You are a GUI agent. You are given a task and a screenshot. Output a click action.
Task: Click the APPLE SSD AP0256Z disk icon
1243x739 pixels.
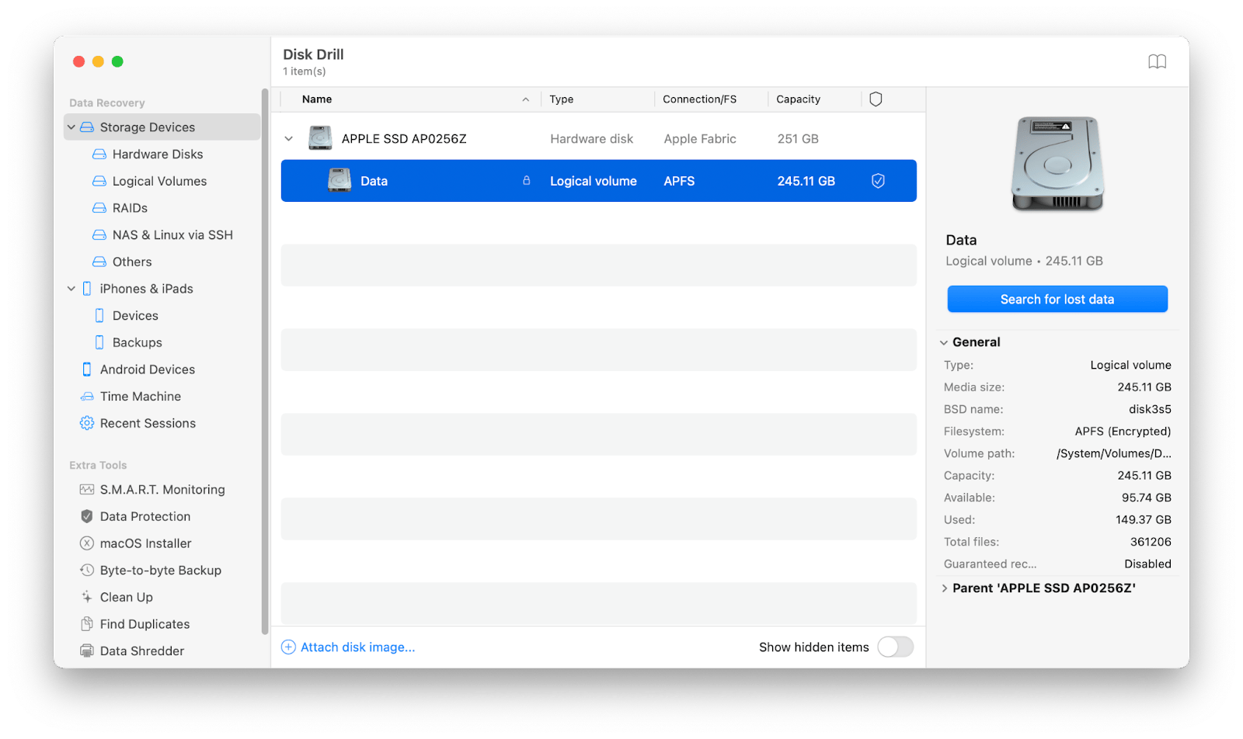(x=320, y=138)
